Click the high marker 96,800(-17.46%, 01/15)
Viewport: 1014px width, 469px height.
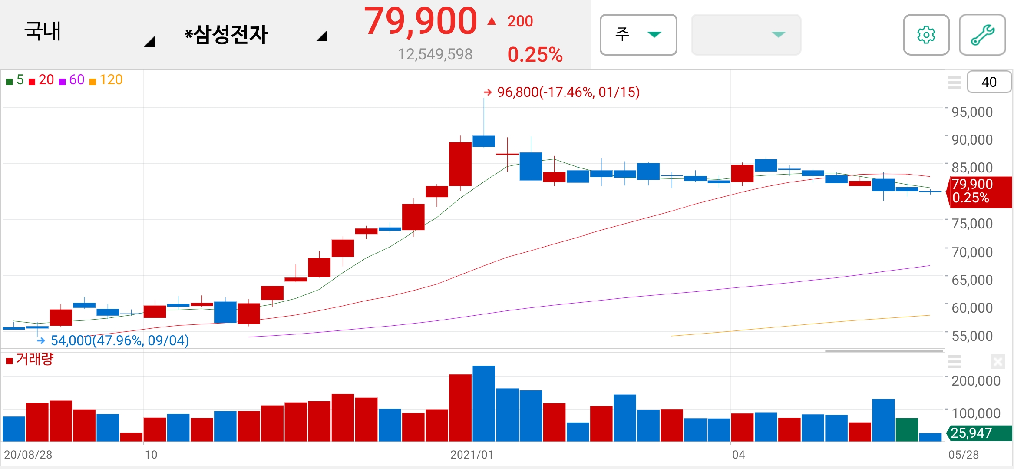click(x=561, y=92)
